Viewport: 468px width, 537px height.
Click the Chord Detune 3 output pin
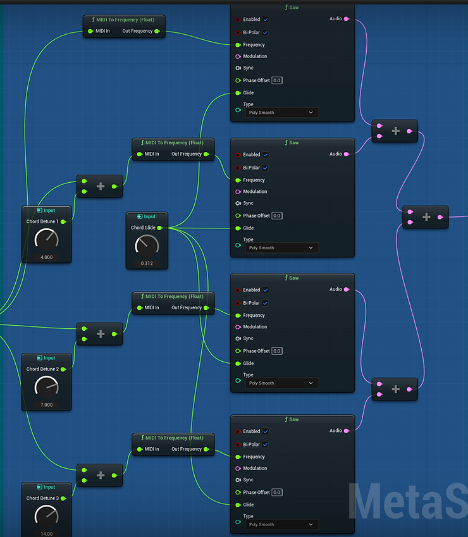point(63,498)
